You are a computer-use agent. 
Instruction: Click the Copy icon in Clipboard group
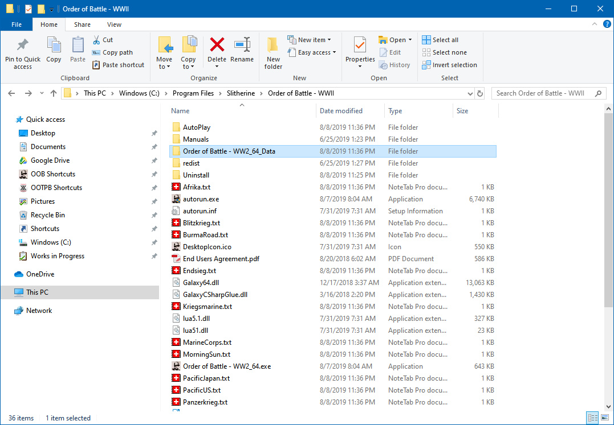pos(54,46)
